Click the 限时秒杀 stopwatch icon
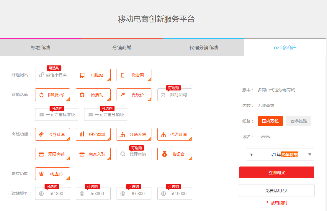Screen dimensions: 327x211 [x=42, y=95]
